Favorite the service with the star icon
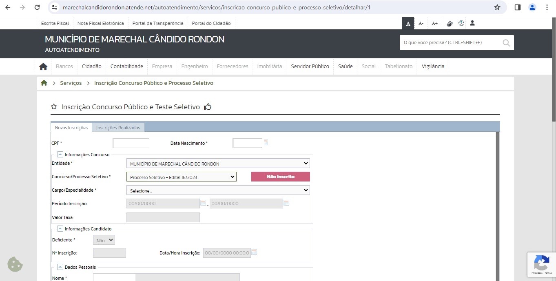This screenshot has height=281, width=556. [x=54, y=107]
